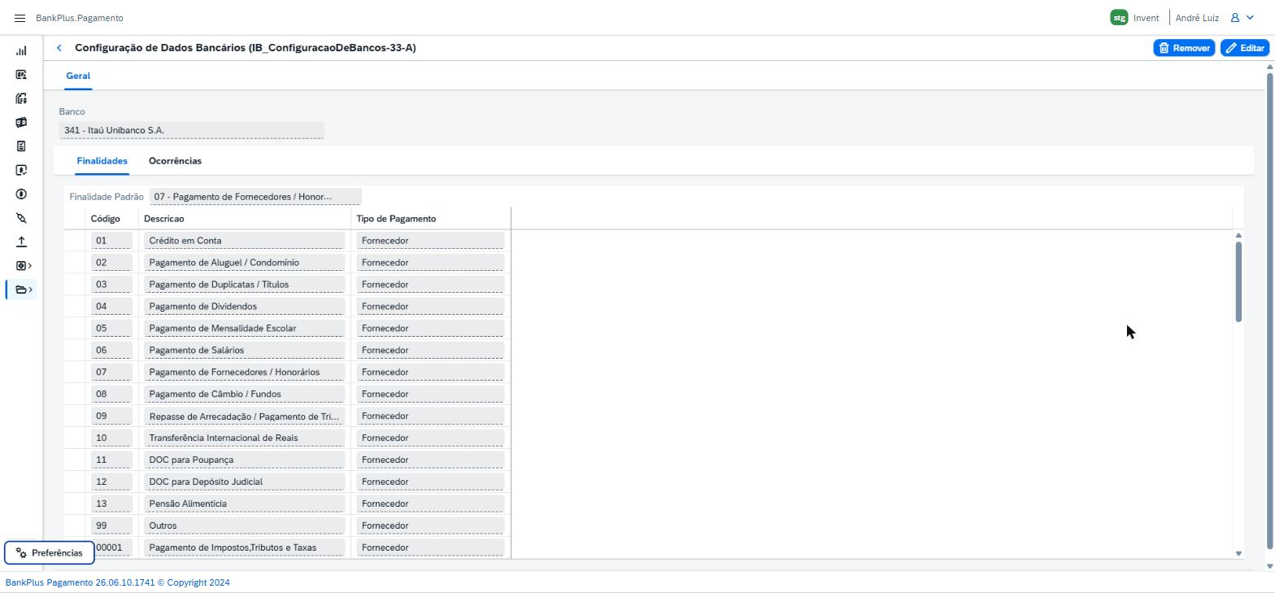Click the Editar button
The height and width of the screenshot is (593, 1275).
pyautogui.click(x=1245, y=48)
